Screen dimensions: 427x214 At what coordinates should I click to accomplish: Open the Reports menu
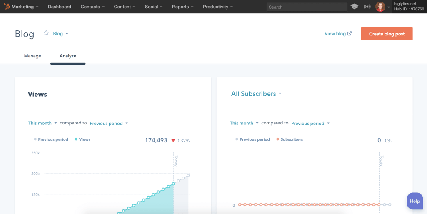tap(183, 7)
